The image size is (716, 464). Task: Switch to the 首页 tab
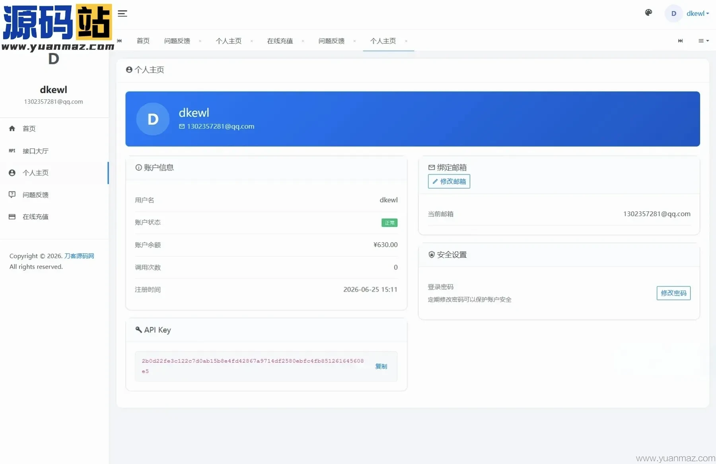[x=143, y=41]
